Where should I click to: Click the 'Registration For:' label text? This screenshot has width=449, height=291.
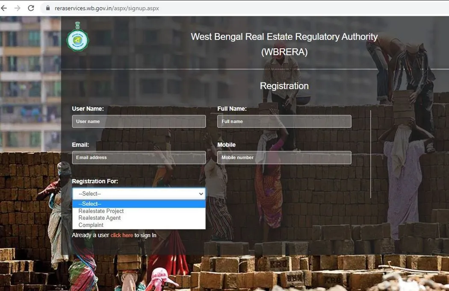[95, 181]
